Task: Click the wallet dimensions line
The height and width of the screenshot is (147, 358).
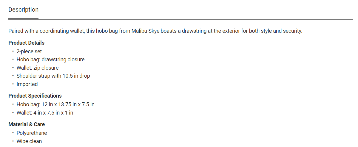Action: point(45,113)
